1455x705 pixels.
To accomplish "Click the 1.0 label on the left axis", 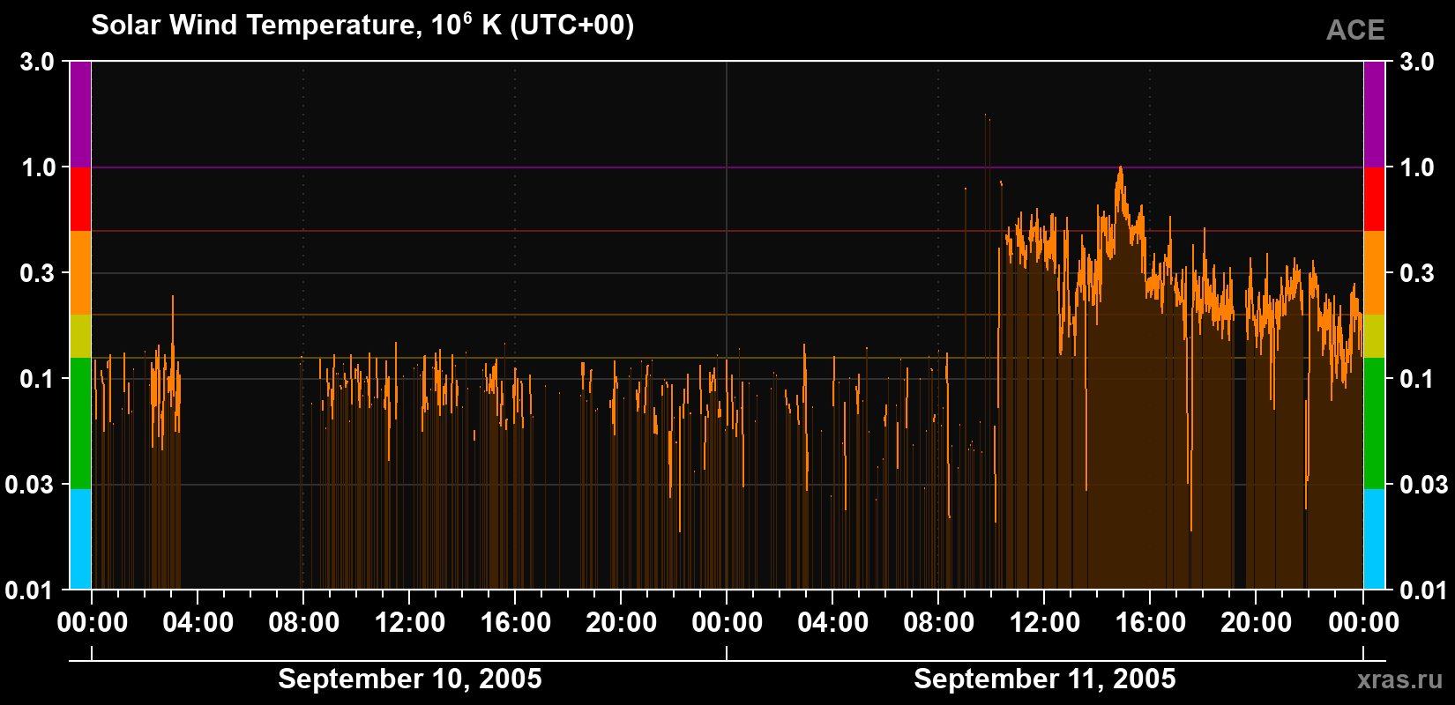I will [x=37, y=167].
